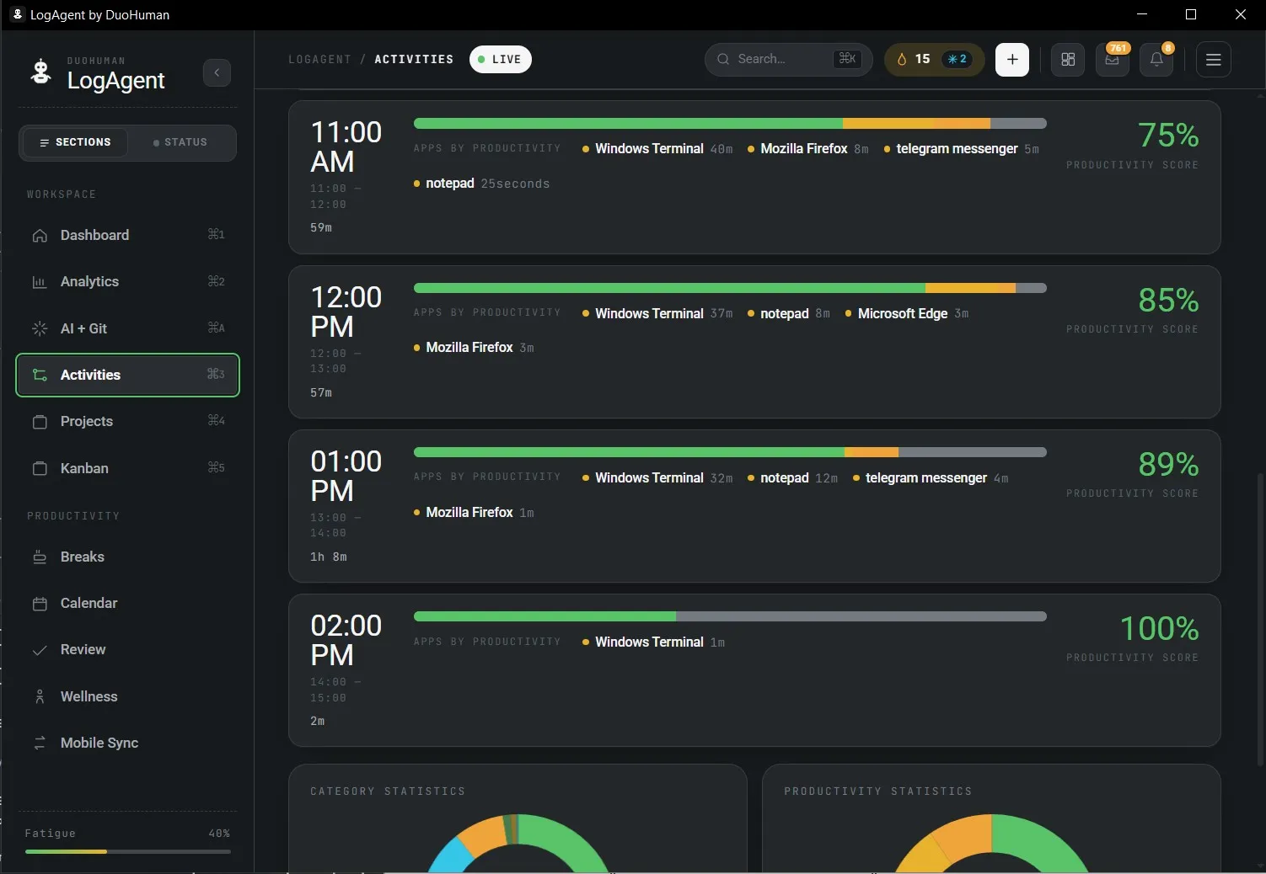
Task: Click the 85% productivity score
Action: [1168, 300]
